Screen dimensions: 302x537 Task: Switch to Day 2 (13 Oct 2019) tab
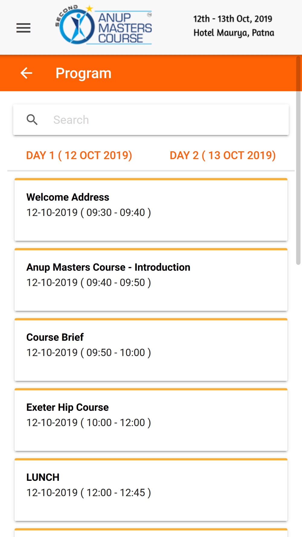tap(223, 156)
